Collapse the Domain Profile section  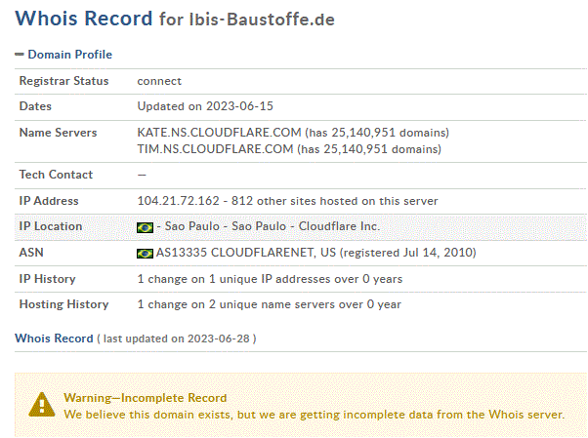[20, 55]
